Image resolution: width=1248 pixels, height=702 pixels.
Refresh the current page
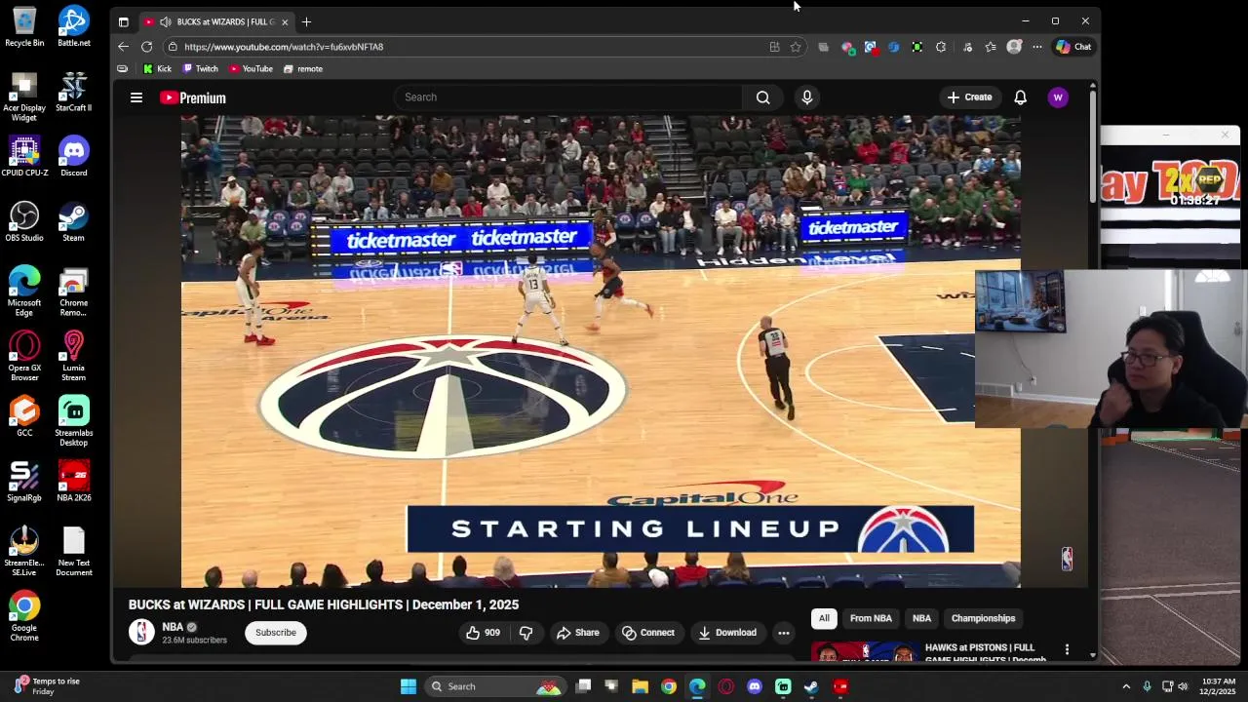[x=146, y=47]
